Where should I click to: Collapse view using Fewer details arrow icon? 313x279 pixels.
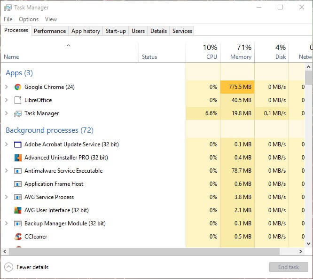(x=8, y=267)
